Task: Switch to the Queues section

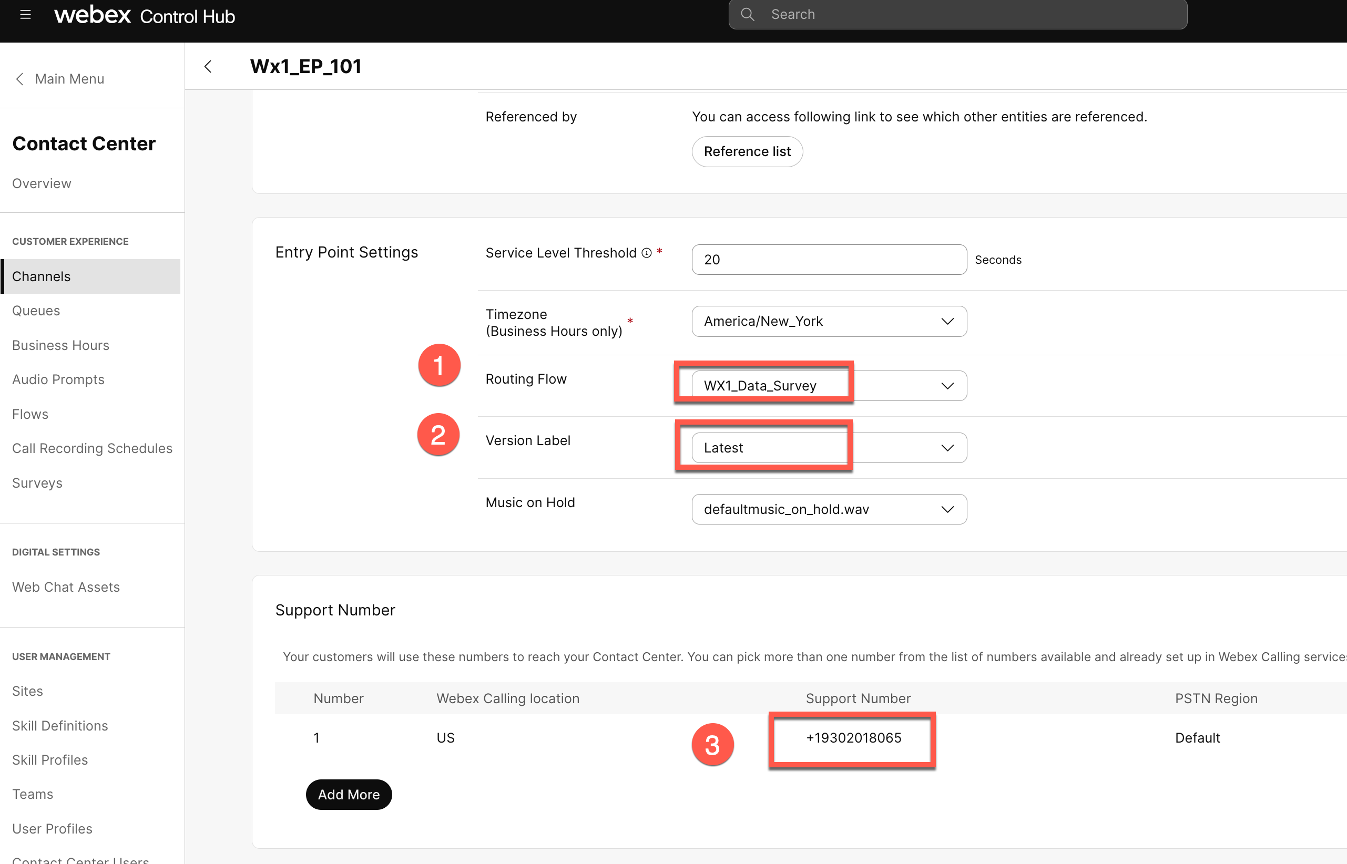Action: tap(36, 310)
